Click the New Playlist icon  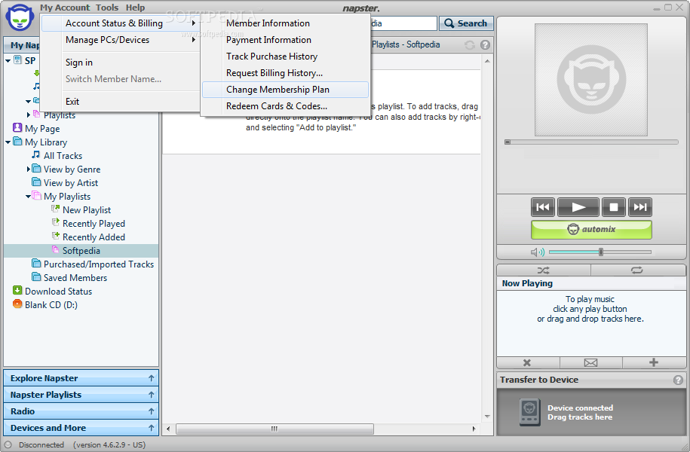tap(56, 209)
